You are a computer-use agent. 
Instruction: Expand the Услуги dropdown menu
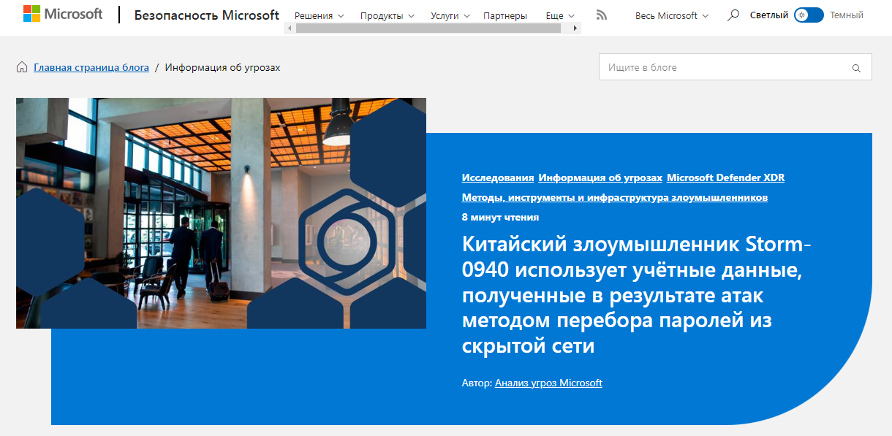[x=450, y=15]
